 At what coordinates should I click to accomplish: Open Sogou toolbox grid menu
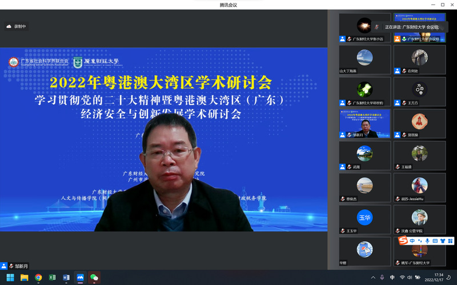[x=450, y=241]
